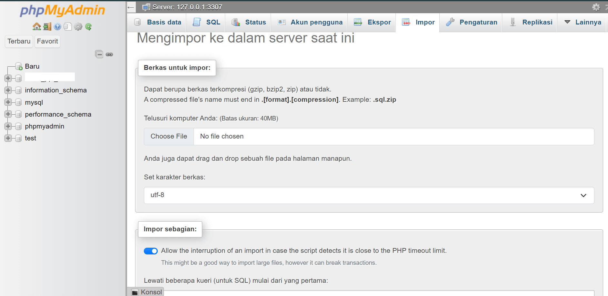Open the phpMyAdmin home page icon

point(36,26)
